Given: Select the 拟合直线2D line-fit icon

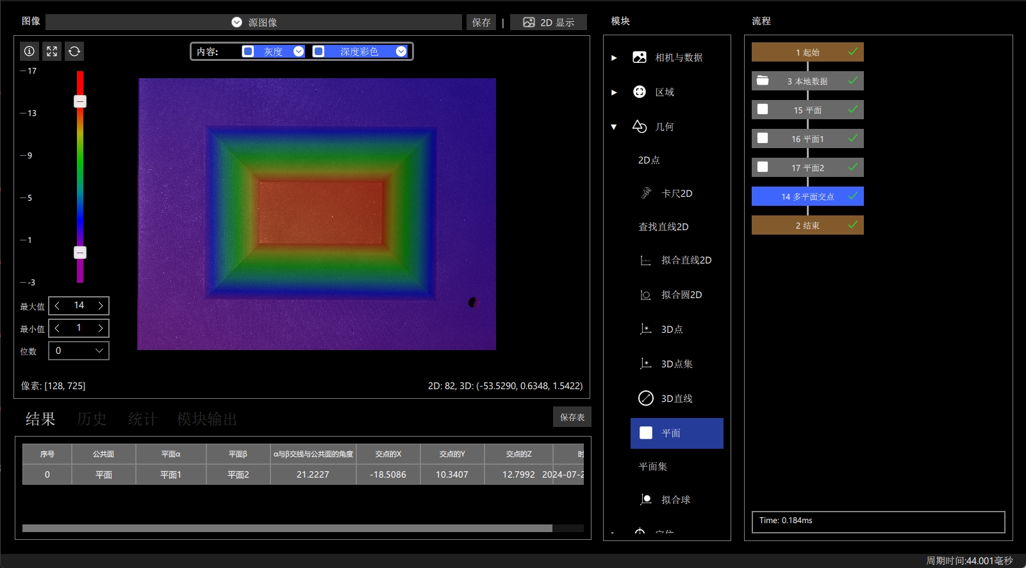Looking at the screenshot, I should click(646, 260).
